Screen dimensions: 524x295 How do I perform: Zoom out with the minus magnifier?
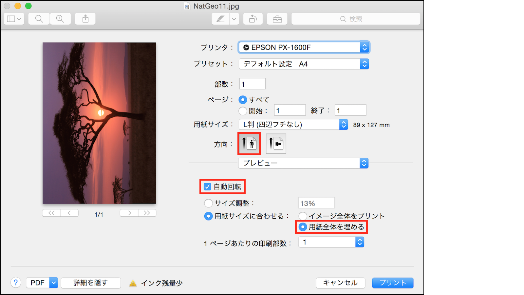39,19
